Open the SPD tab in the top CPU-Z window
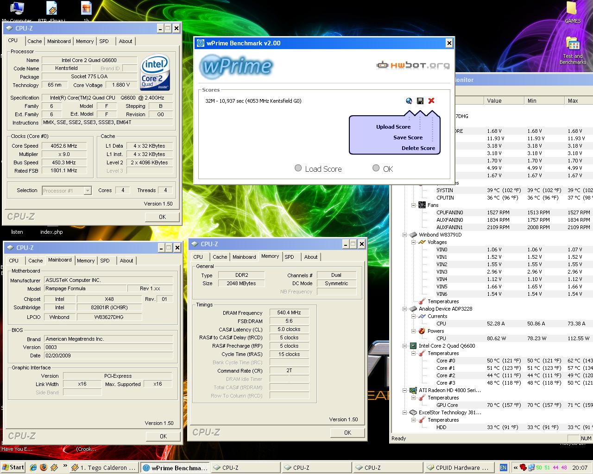593x474 pixels. (x=104, y=41)
